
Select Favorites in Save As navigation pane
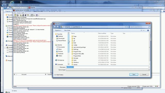60,34
